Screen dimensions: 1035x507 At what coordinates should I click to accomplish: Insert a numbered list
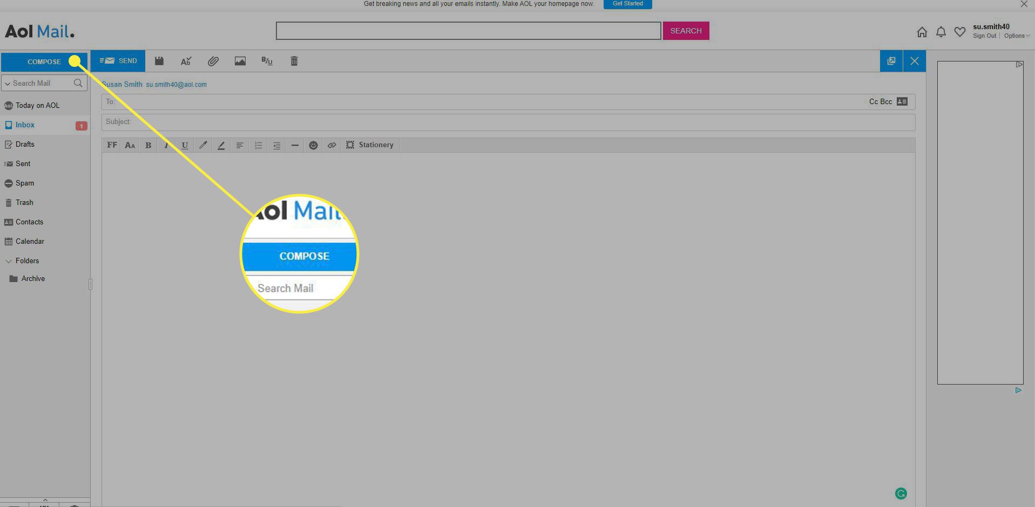[258, 145]
